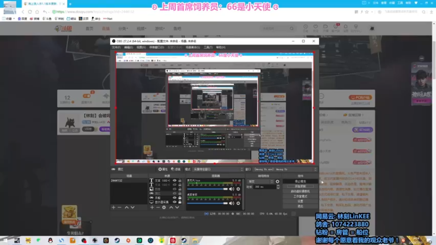Toggle visibility of 图像 image source
The width and height of the screenshot is (436, 245).
tap(174, 189)
